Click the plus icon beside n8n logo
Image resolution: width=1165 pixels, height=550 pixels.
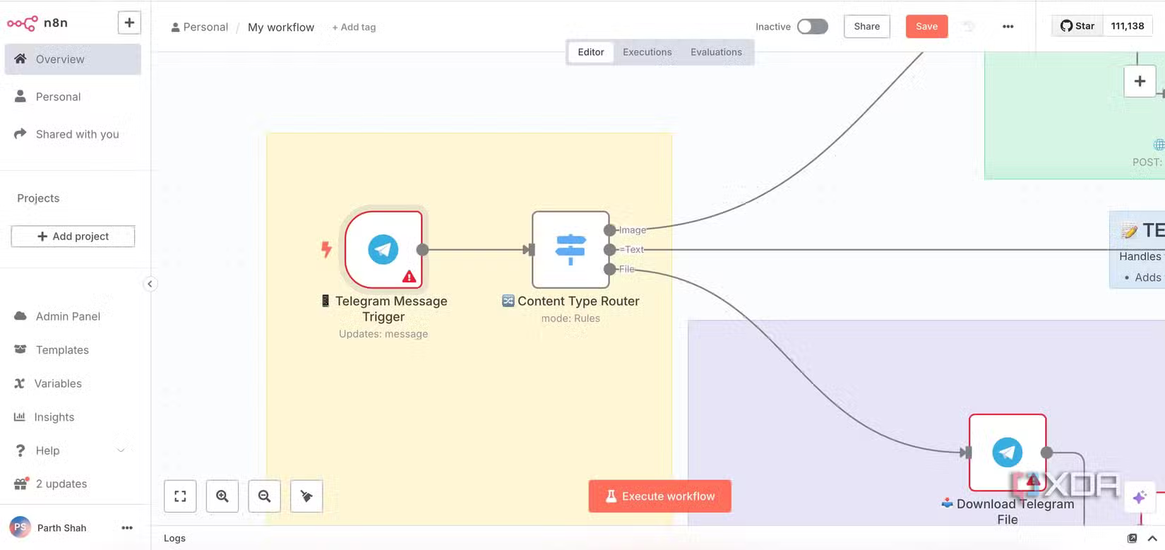click(x=129, y=23)
